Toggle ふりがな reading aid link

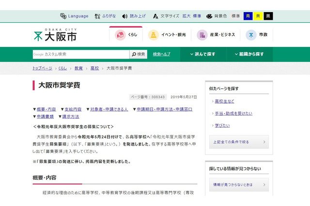click(x=109, y=16)
